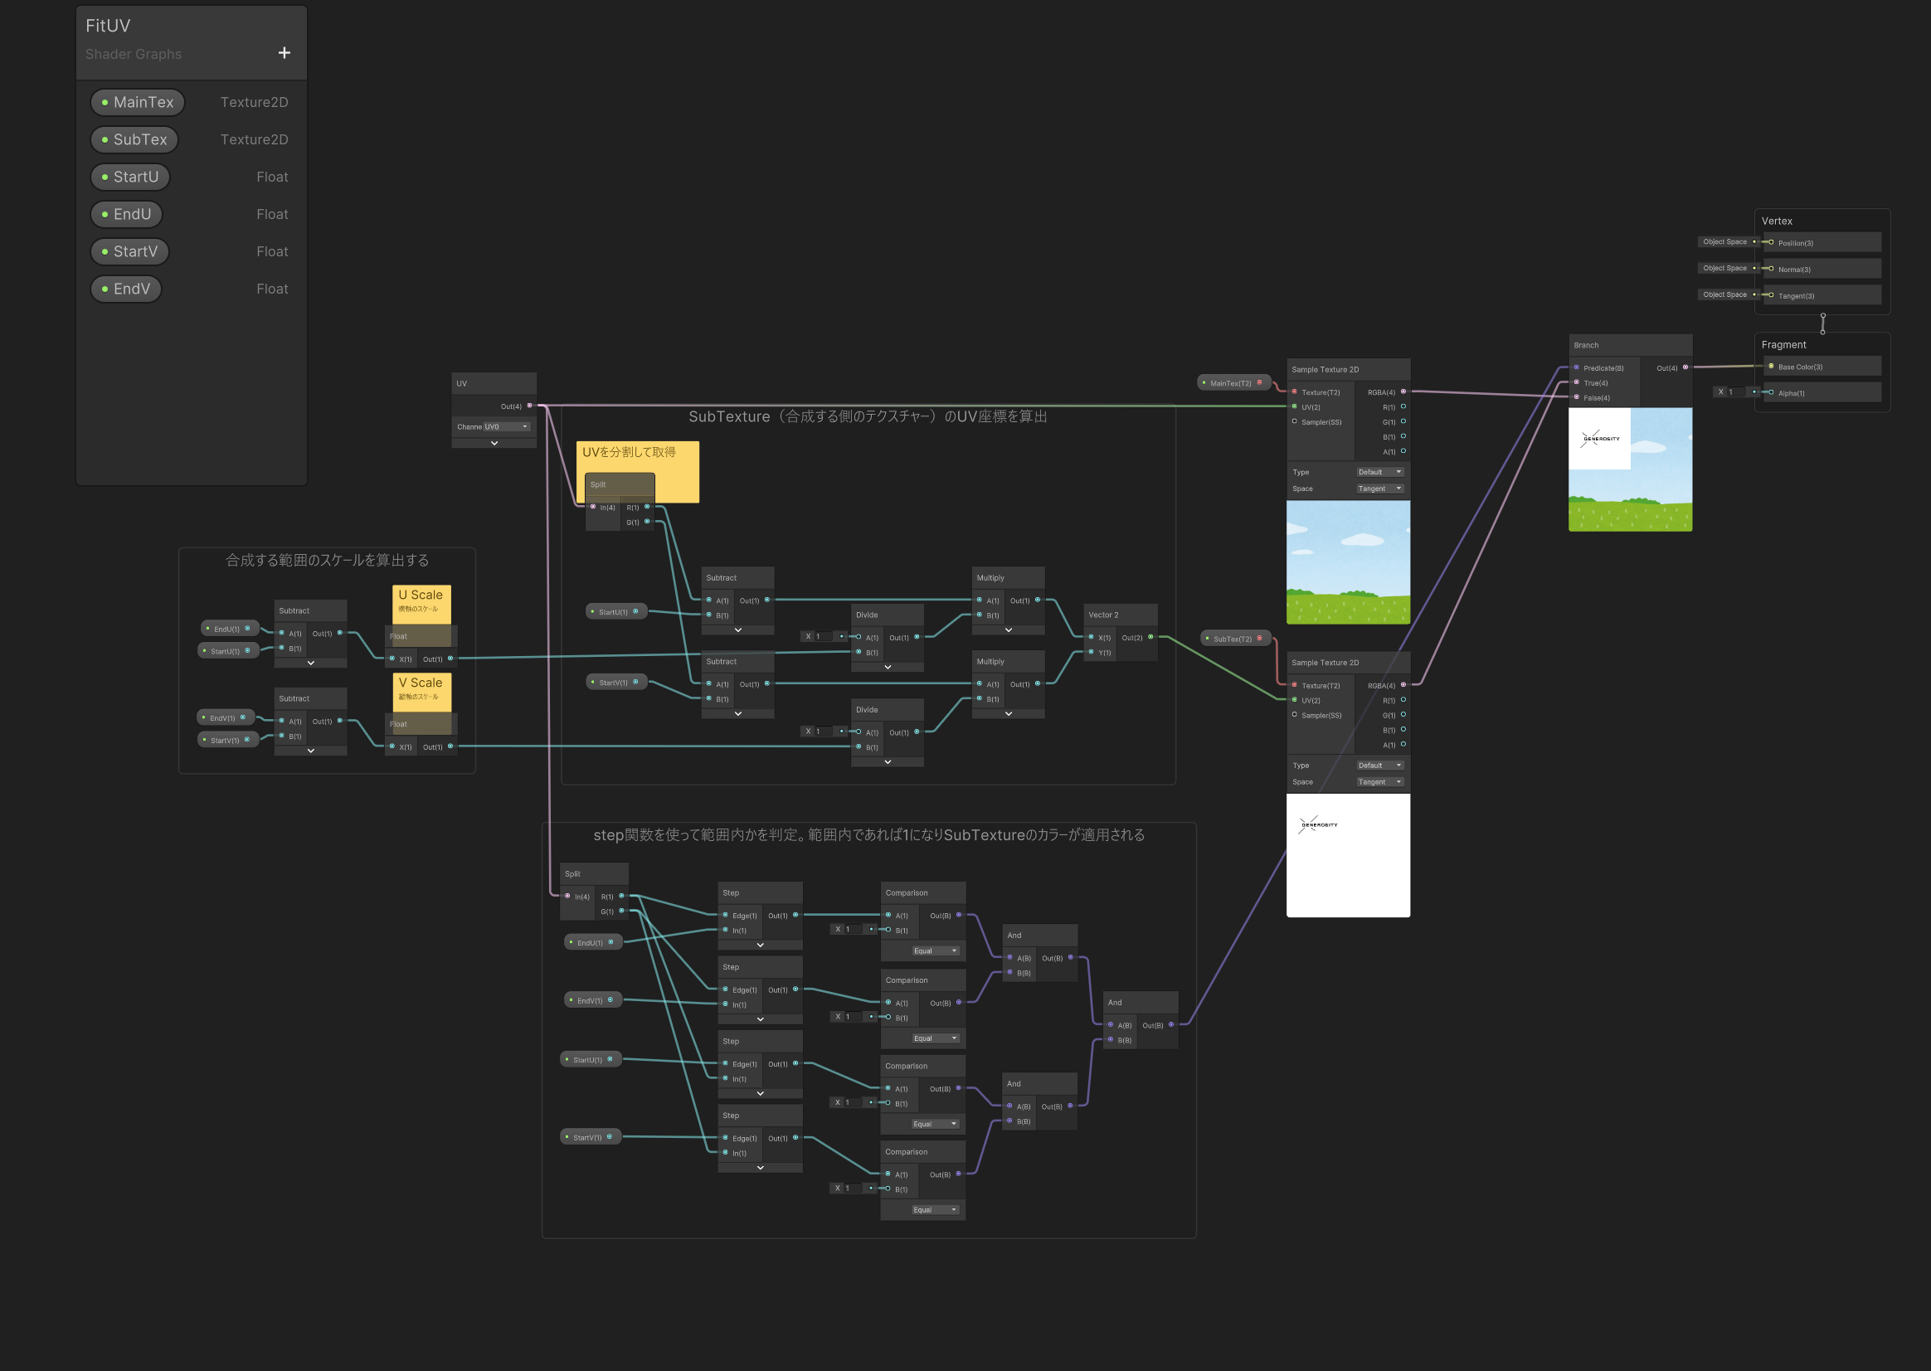The width and height of the screenshot is (1931, 1371).
Task: Click Out(2) port on Vector 2 node
Action: (x=1150, y=637)
